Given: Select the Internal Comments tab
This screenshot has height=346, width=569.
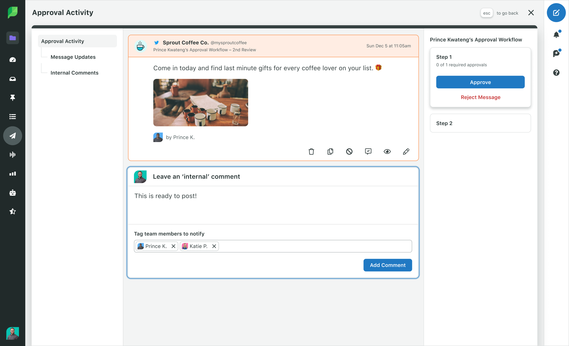Looking at the screenshot, I should [x=74, y=73].
